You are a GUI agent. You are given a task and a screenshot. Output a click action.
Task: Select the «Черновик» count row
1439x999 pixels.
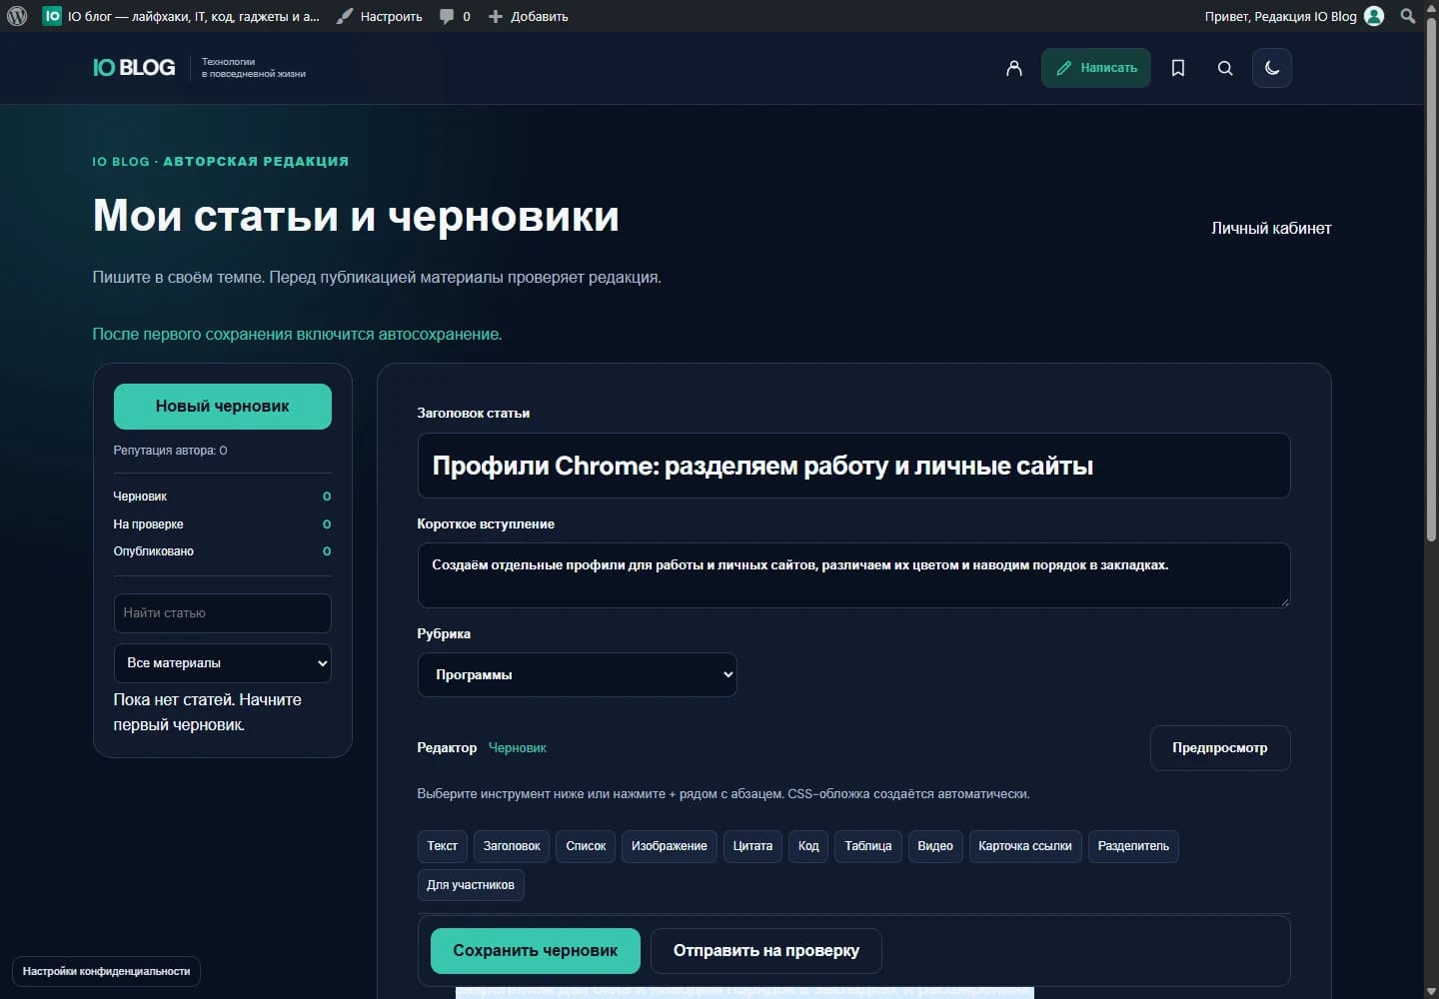click(x=222, y=497)
